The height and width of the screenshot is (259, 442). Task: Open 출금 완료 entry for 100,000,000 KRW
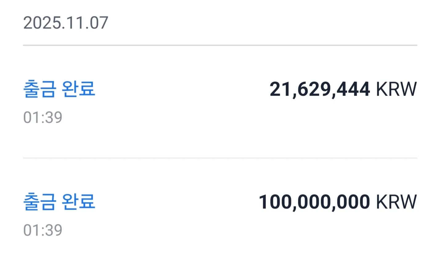click(x=59, y=202)
